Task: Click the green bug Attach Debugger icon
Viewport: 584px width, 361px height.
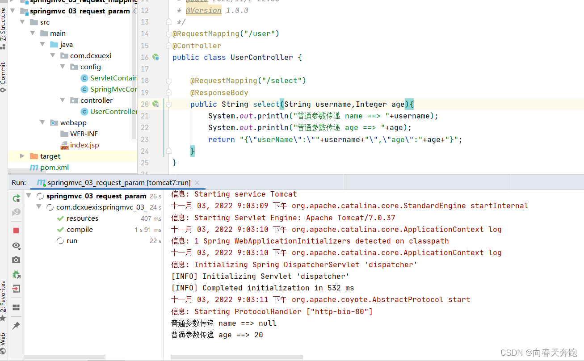Action: pos(16,274)
